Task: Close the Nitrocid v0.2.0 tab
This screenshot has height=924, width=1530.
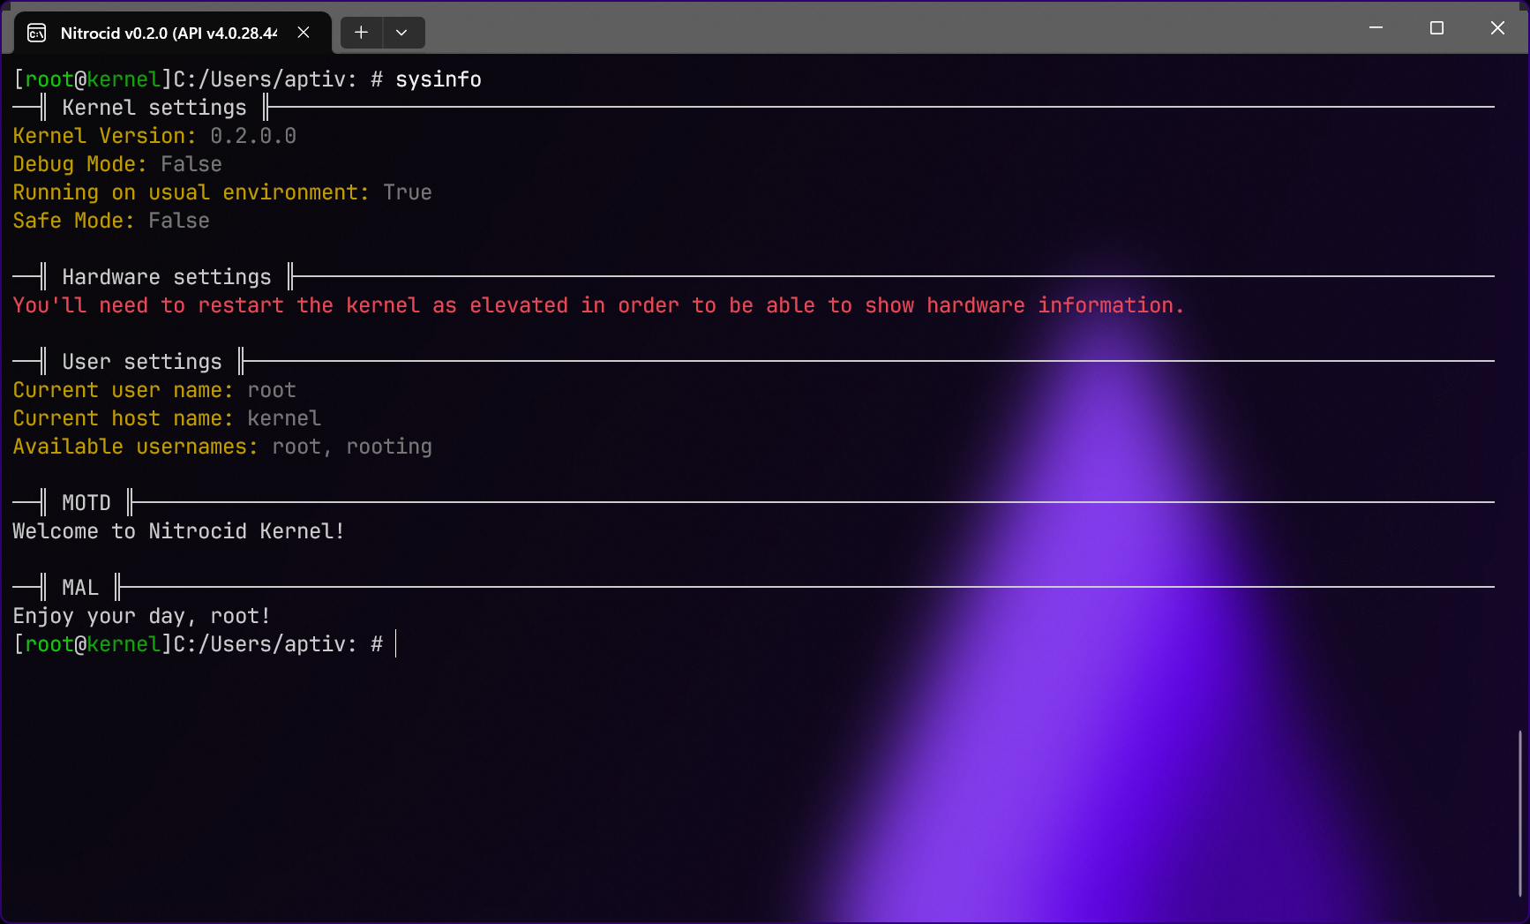Action: click(x=304, y=33)
